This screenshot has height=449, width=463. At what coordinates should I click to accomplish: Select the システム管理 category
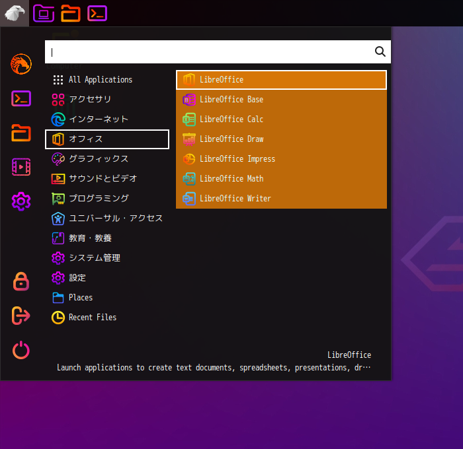(107, 258)
